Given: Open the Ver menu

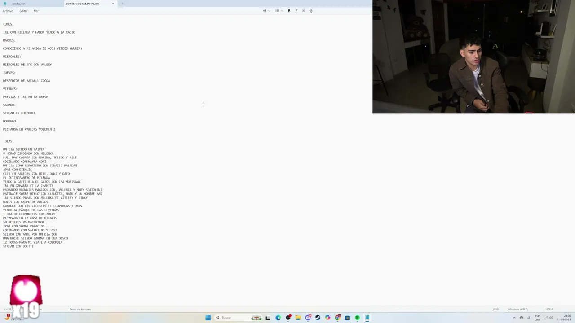Looking at the screenshot, I should coord(36,11).
